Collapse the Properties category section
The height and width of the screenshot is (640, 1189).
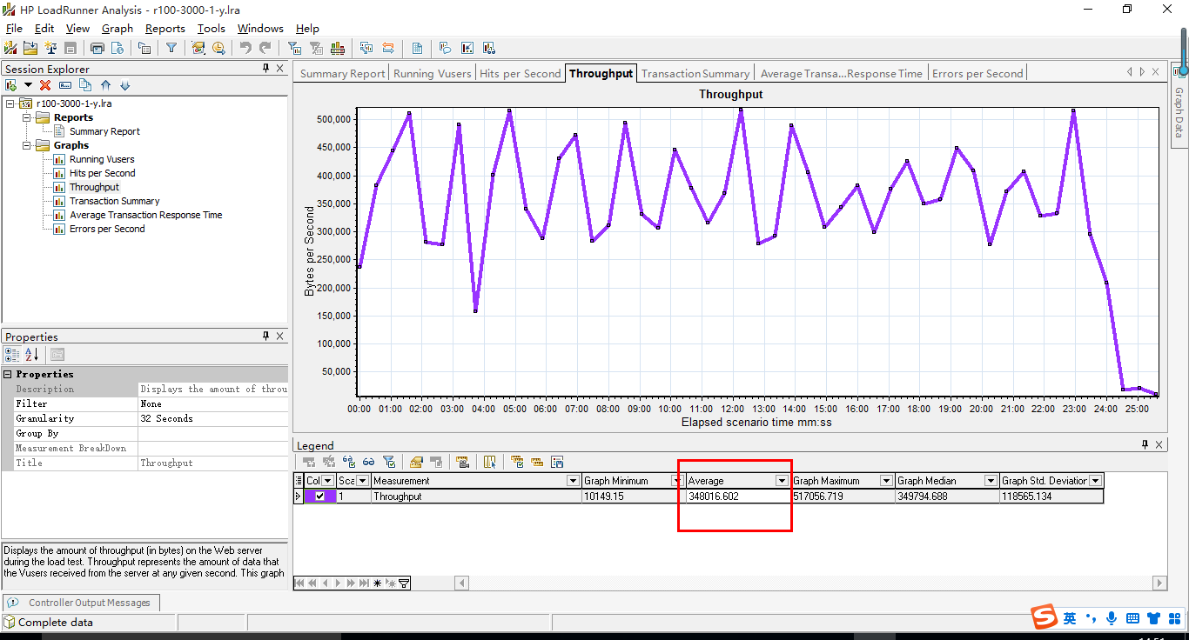(x=8, y=374)
